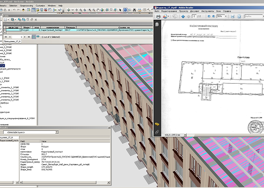Select the Кадастровый_паспорт feature in Identify tree
The height and width of the screenshot is (188, 264).
9,140
